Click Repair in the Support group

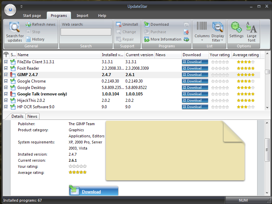click(x=125, y=39)
